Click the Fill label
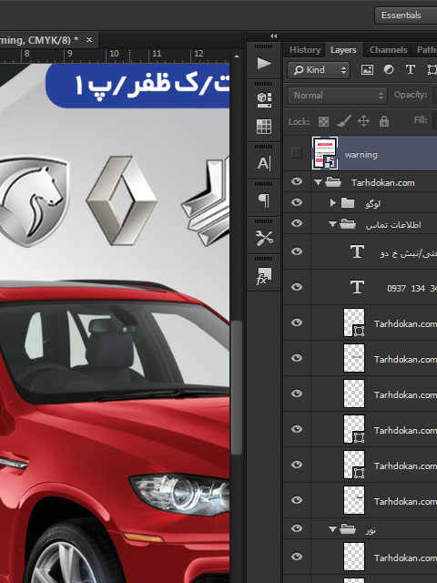The width and height of the screenshot is (437, 583). click(x=421, y=119)
